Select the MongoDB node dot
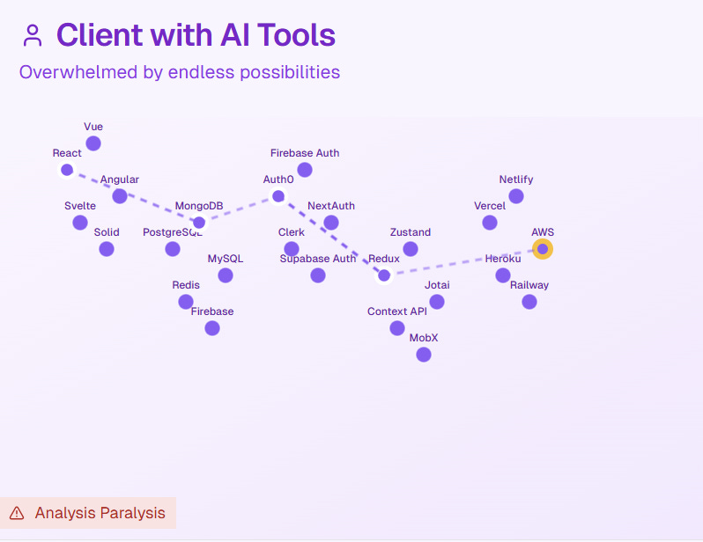This screenshot has width=703, height=542. click(x=199, y=223)
